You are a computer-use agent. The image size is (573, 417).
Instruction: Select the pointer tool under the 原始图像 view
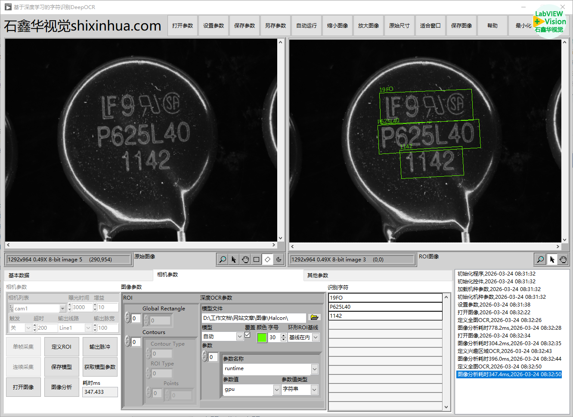click(234, 259)
